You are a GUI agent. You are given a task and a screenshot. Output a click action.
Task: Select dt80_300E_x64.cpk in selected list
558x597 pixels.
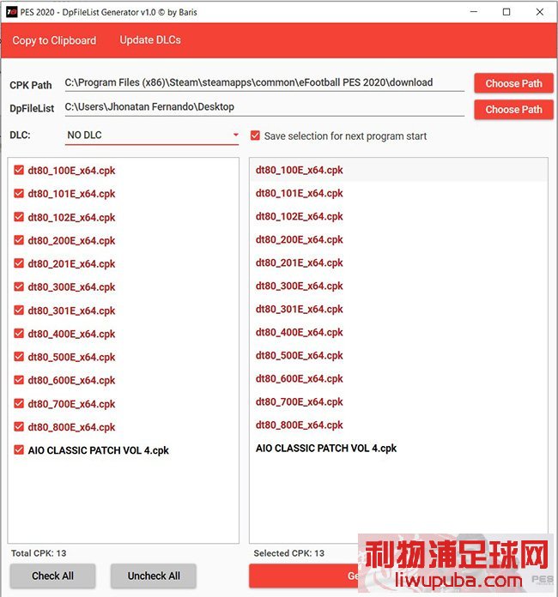(398, 286)
